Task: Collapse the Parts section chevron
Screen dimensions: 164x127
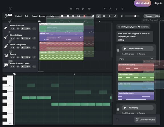Action: pyautogui.click(x=152, y=59)
